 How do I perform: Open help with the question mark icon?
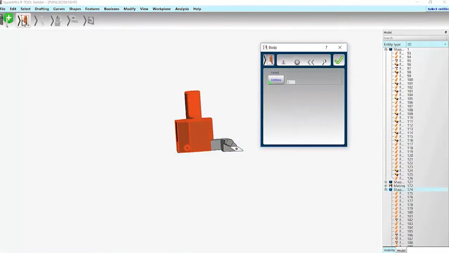pos(327,47)
